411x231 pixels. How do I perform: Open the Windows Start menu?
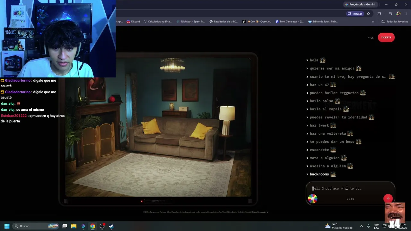click(x=7, y=226)
